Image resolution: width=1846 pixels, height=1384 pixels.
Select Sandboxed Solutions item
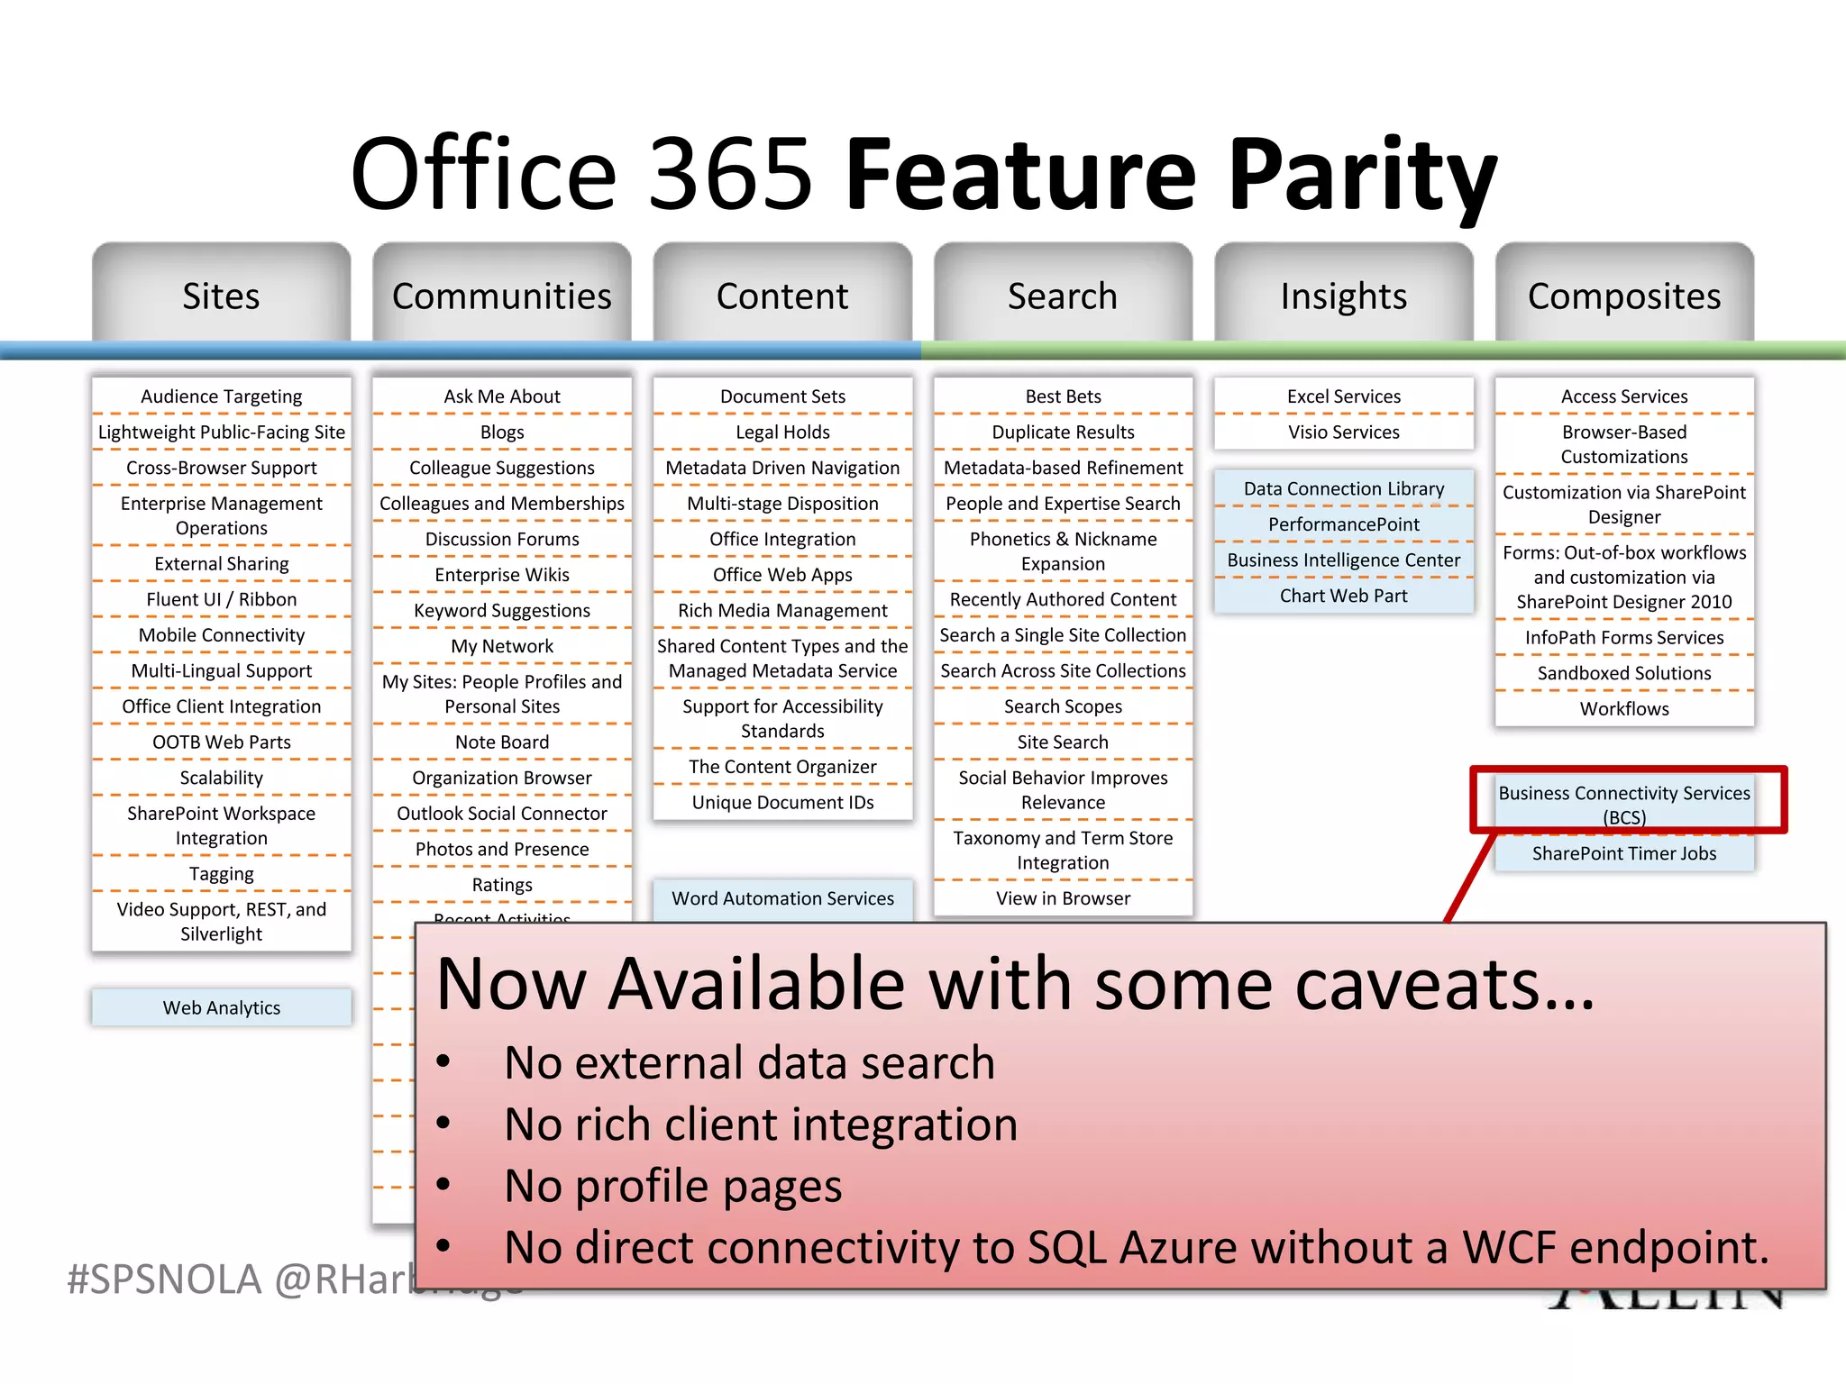tap(1624, 673)
